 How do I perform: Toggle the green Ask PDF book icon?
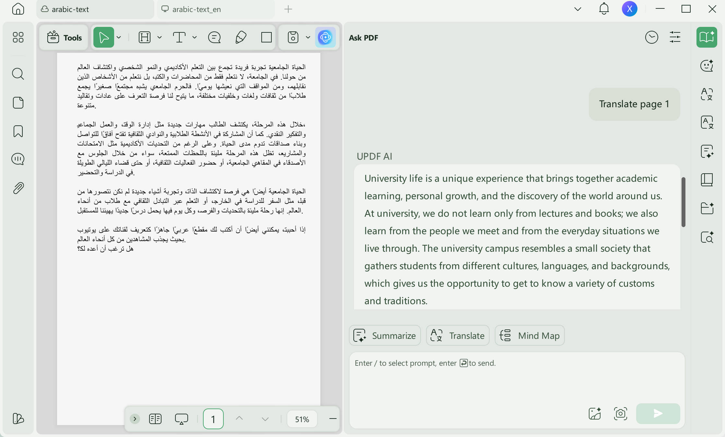[x=707, y=37]
